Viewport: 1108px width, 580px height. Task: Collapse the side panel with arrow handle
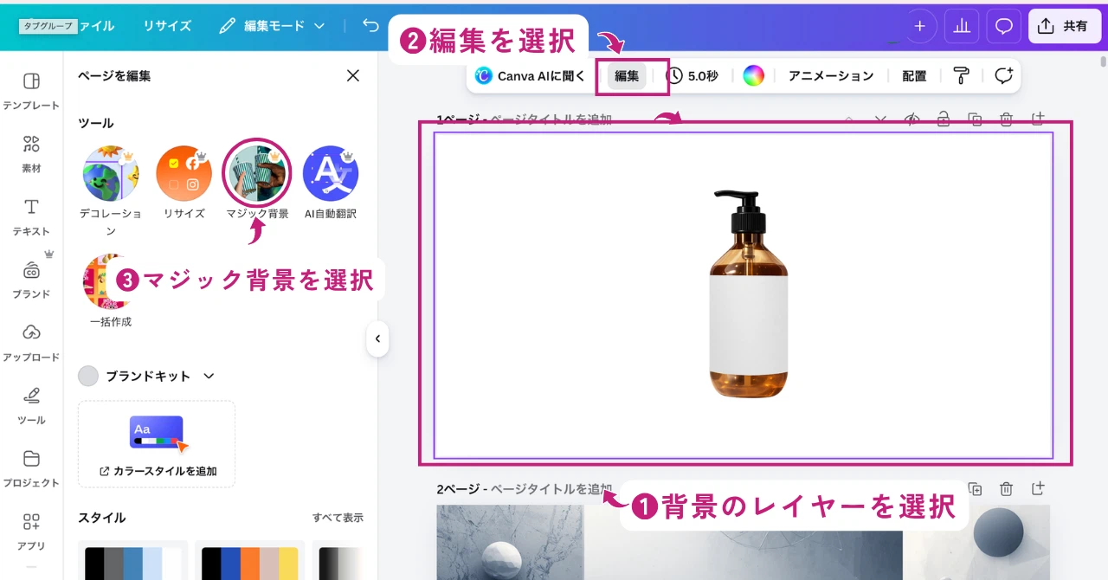coord(377,339)
